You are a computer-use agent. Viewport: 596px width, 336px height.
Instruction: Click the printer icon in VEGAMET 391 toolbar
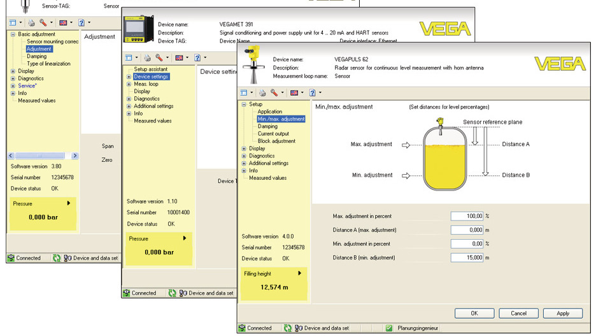click(147, 57)
